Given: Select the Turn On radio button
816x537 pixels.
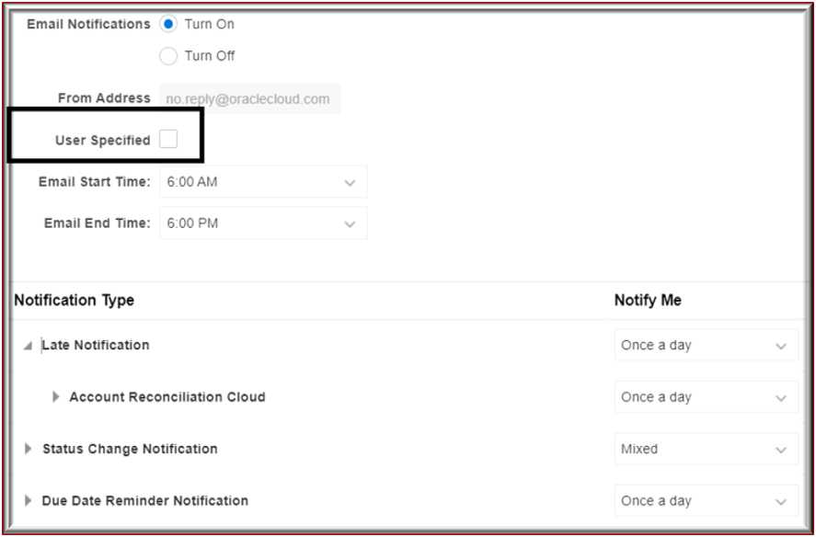Looking at the screenshot, I should tap(168, 24).
